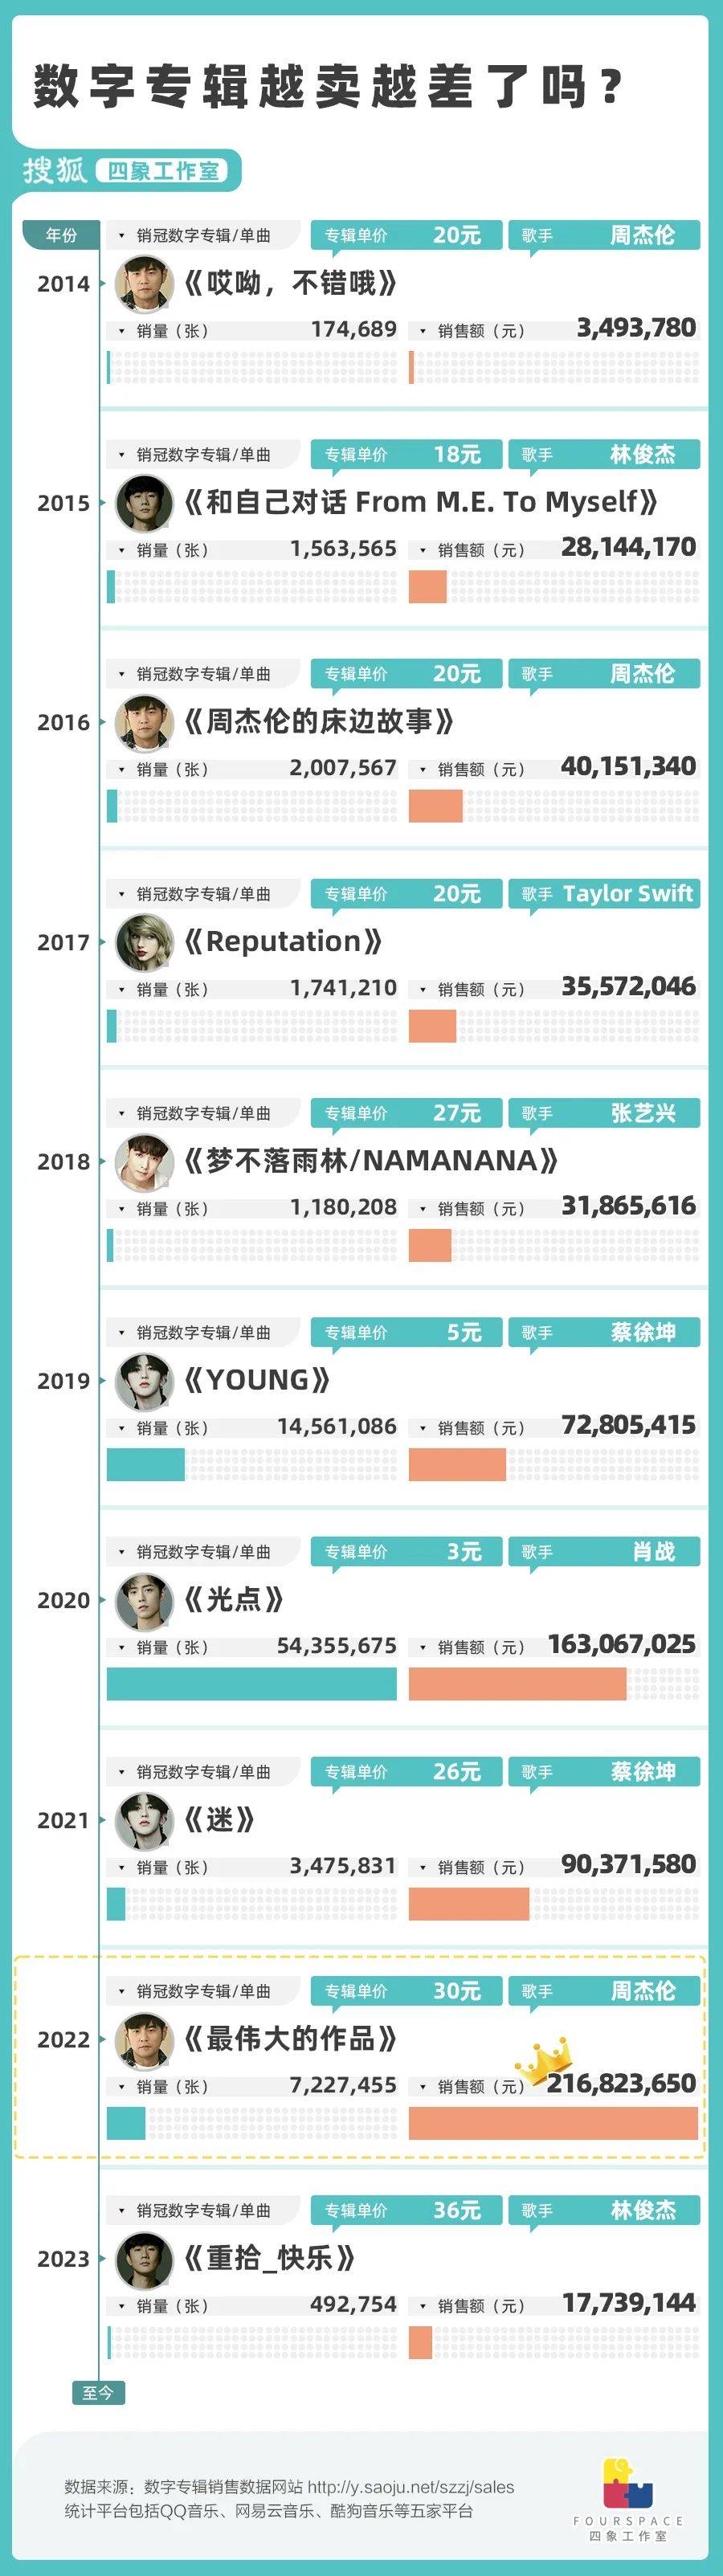Click the crown icon over 216,823,650
Image resolution: width=723 pixels, height=2576 pixels.
[544, 2058]
